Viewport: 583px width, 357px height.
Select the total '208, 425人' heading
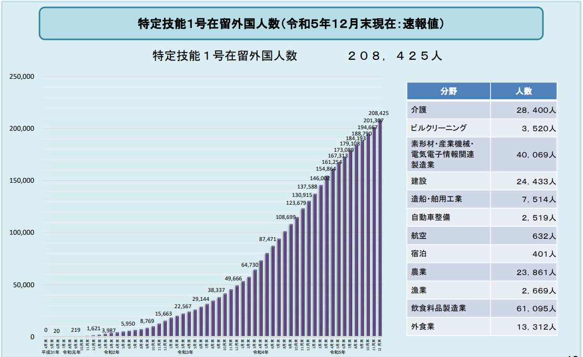(395, 56)
